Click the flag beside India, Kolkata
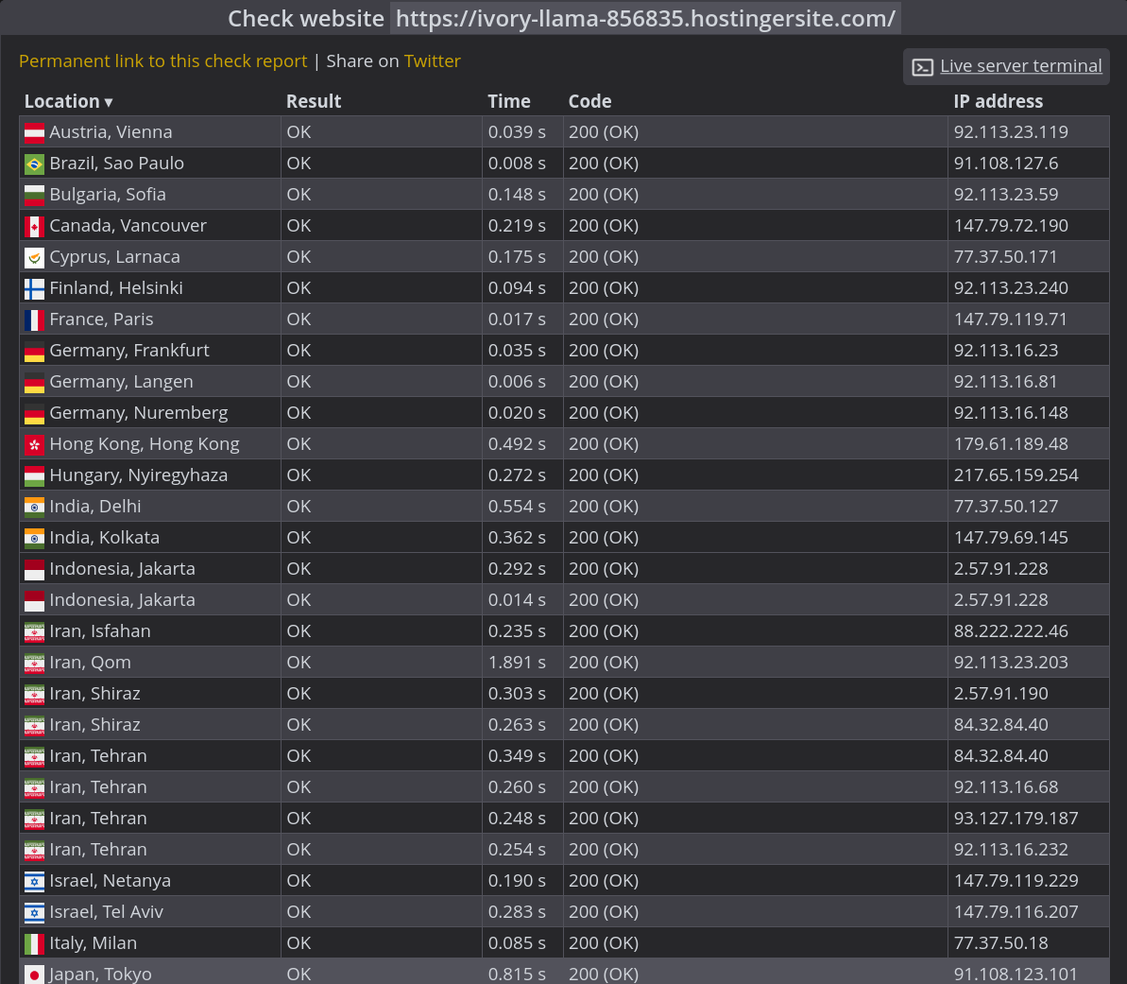 tap(34, 538)
